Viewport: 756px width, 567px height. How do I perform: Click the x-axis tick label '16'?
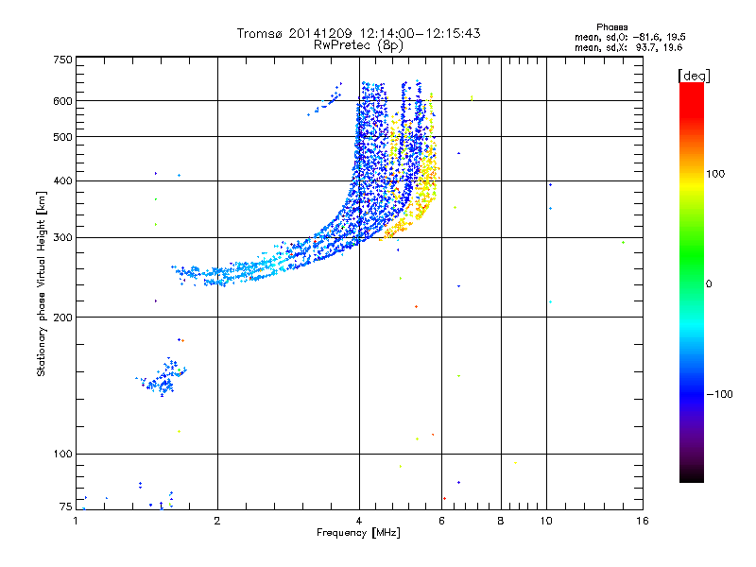(643, 521)
